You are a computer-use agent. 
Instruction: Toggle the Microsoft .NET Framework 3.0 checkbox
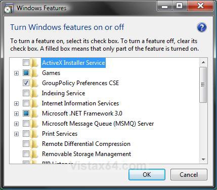[x=26, y=113]
